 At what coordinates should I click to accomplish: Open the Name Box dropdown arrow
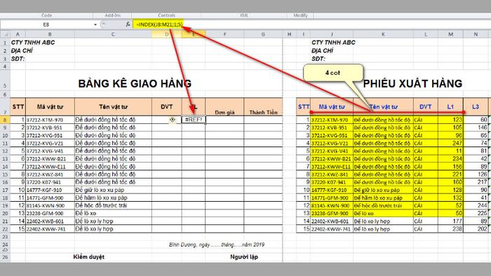95,25
